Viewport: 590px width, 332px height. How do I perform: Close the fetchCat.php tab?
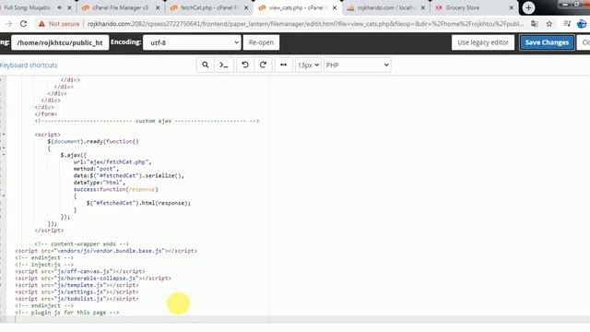[246, 7]
